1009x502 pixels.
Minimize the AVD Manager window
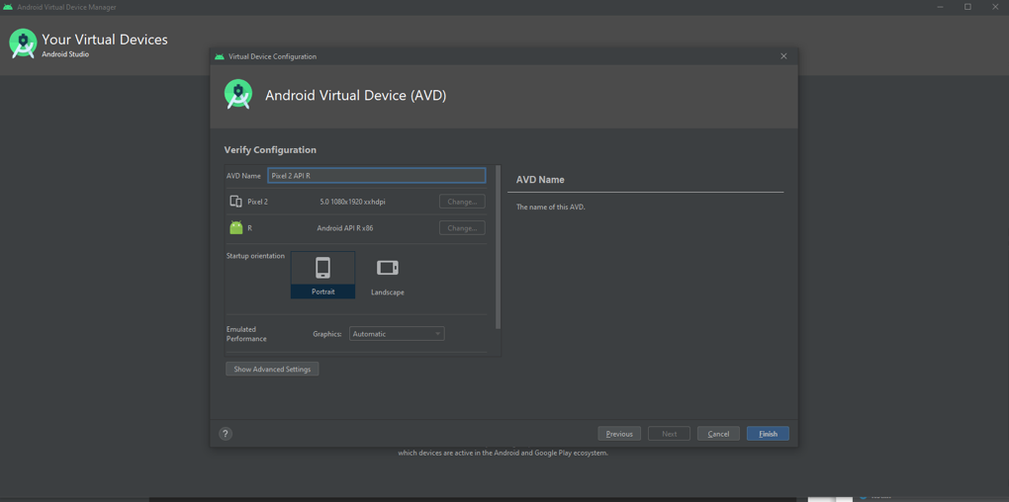(940, 7)
